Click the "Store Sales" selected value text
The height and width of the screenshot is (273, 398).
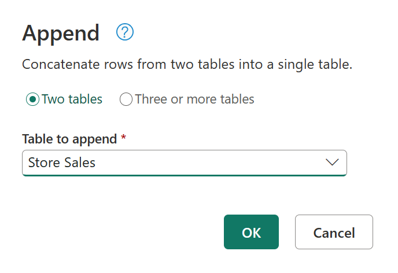(62, 163)
